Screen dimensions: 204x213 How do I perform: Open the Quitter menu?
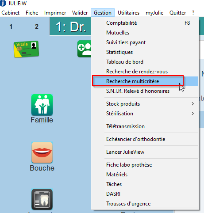177,13
